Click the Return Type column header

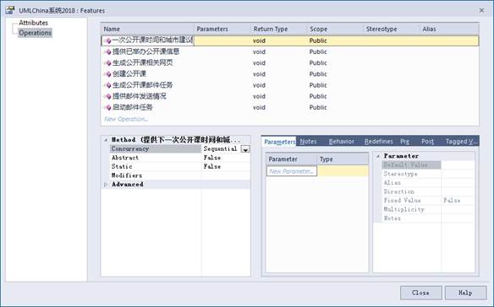(x=279, y=29)
